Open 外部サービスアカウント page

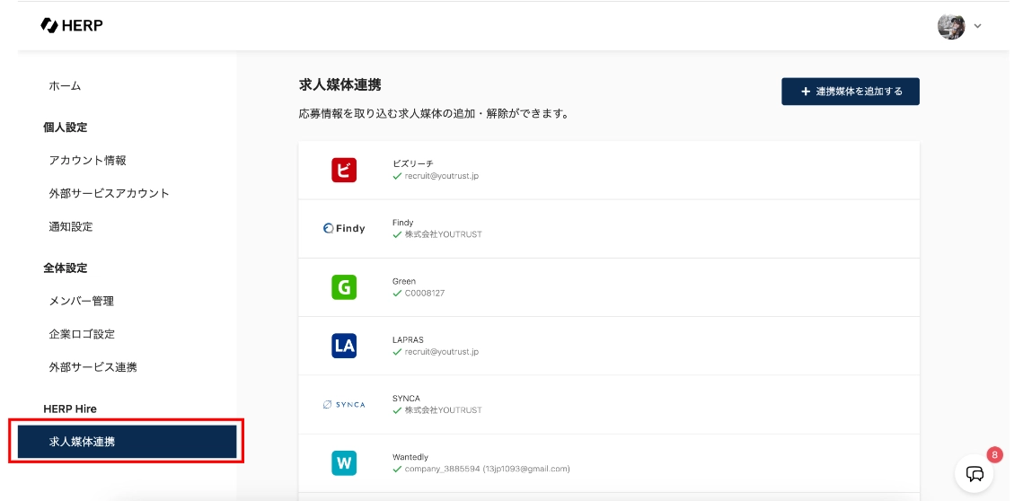(110, 193)
